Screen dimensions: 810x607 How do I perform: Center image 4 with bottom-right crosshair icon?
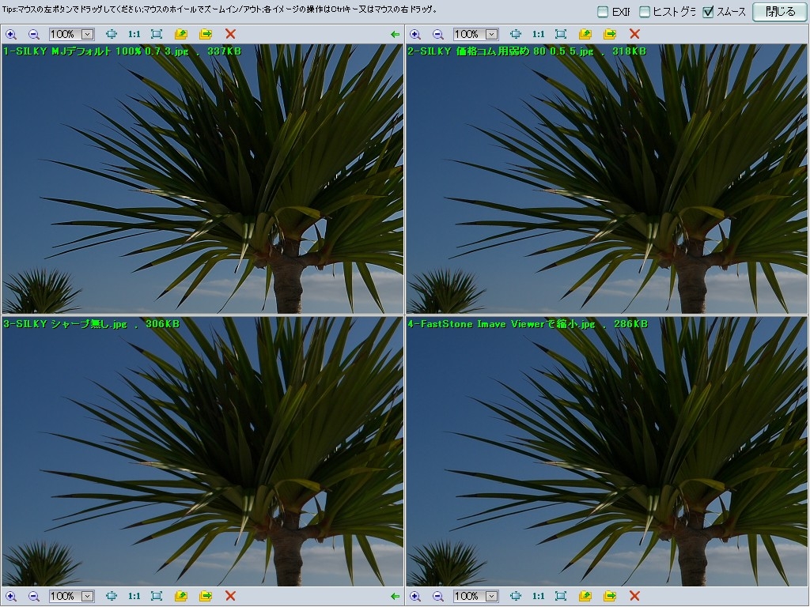515,597
